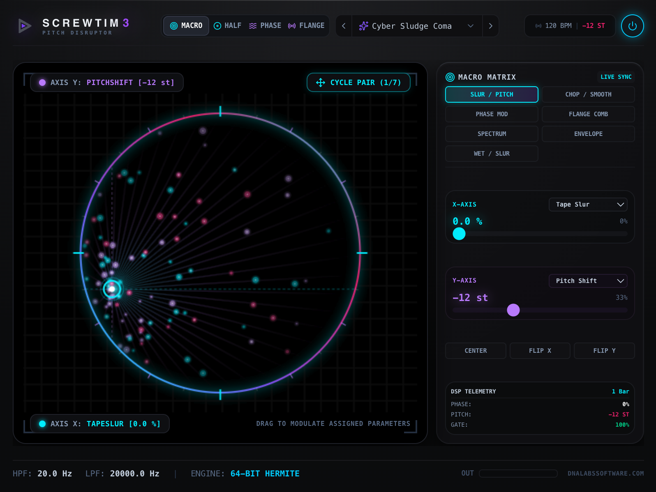Click the MACRO tab target icon
The width and height of the screenshot is (656, 492).
click(174, 26)
